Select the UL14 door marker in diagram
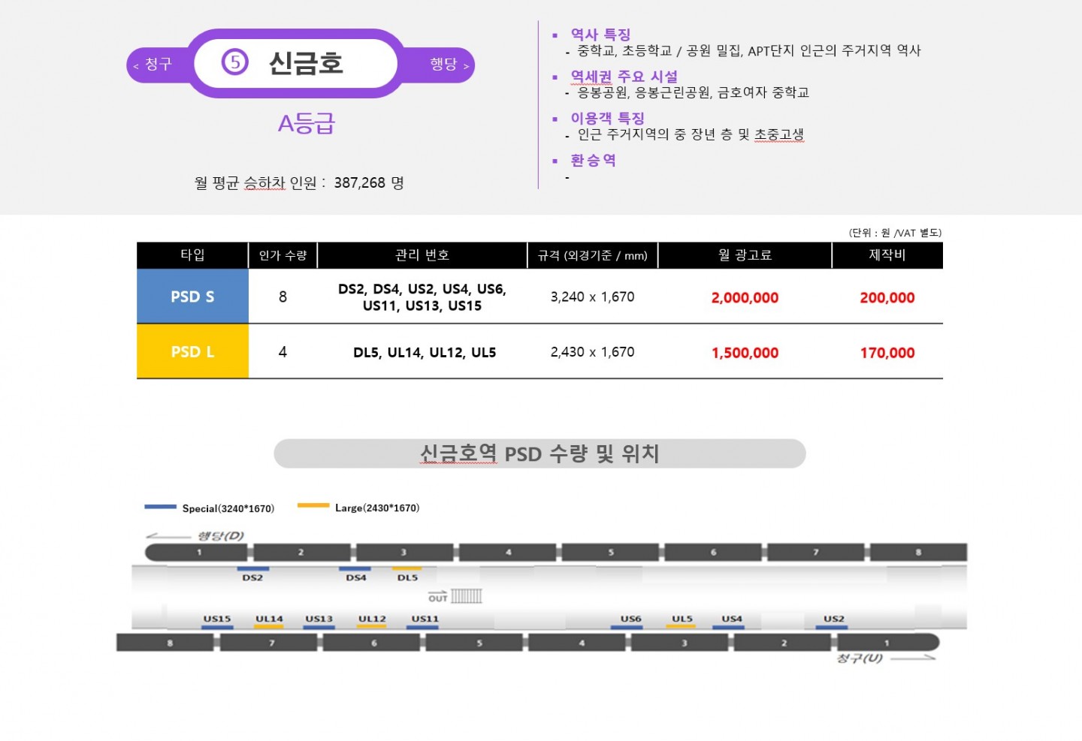Screen dimensions: 1082x741 269,622
